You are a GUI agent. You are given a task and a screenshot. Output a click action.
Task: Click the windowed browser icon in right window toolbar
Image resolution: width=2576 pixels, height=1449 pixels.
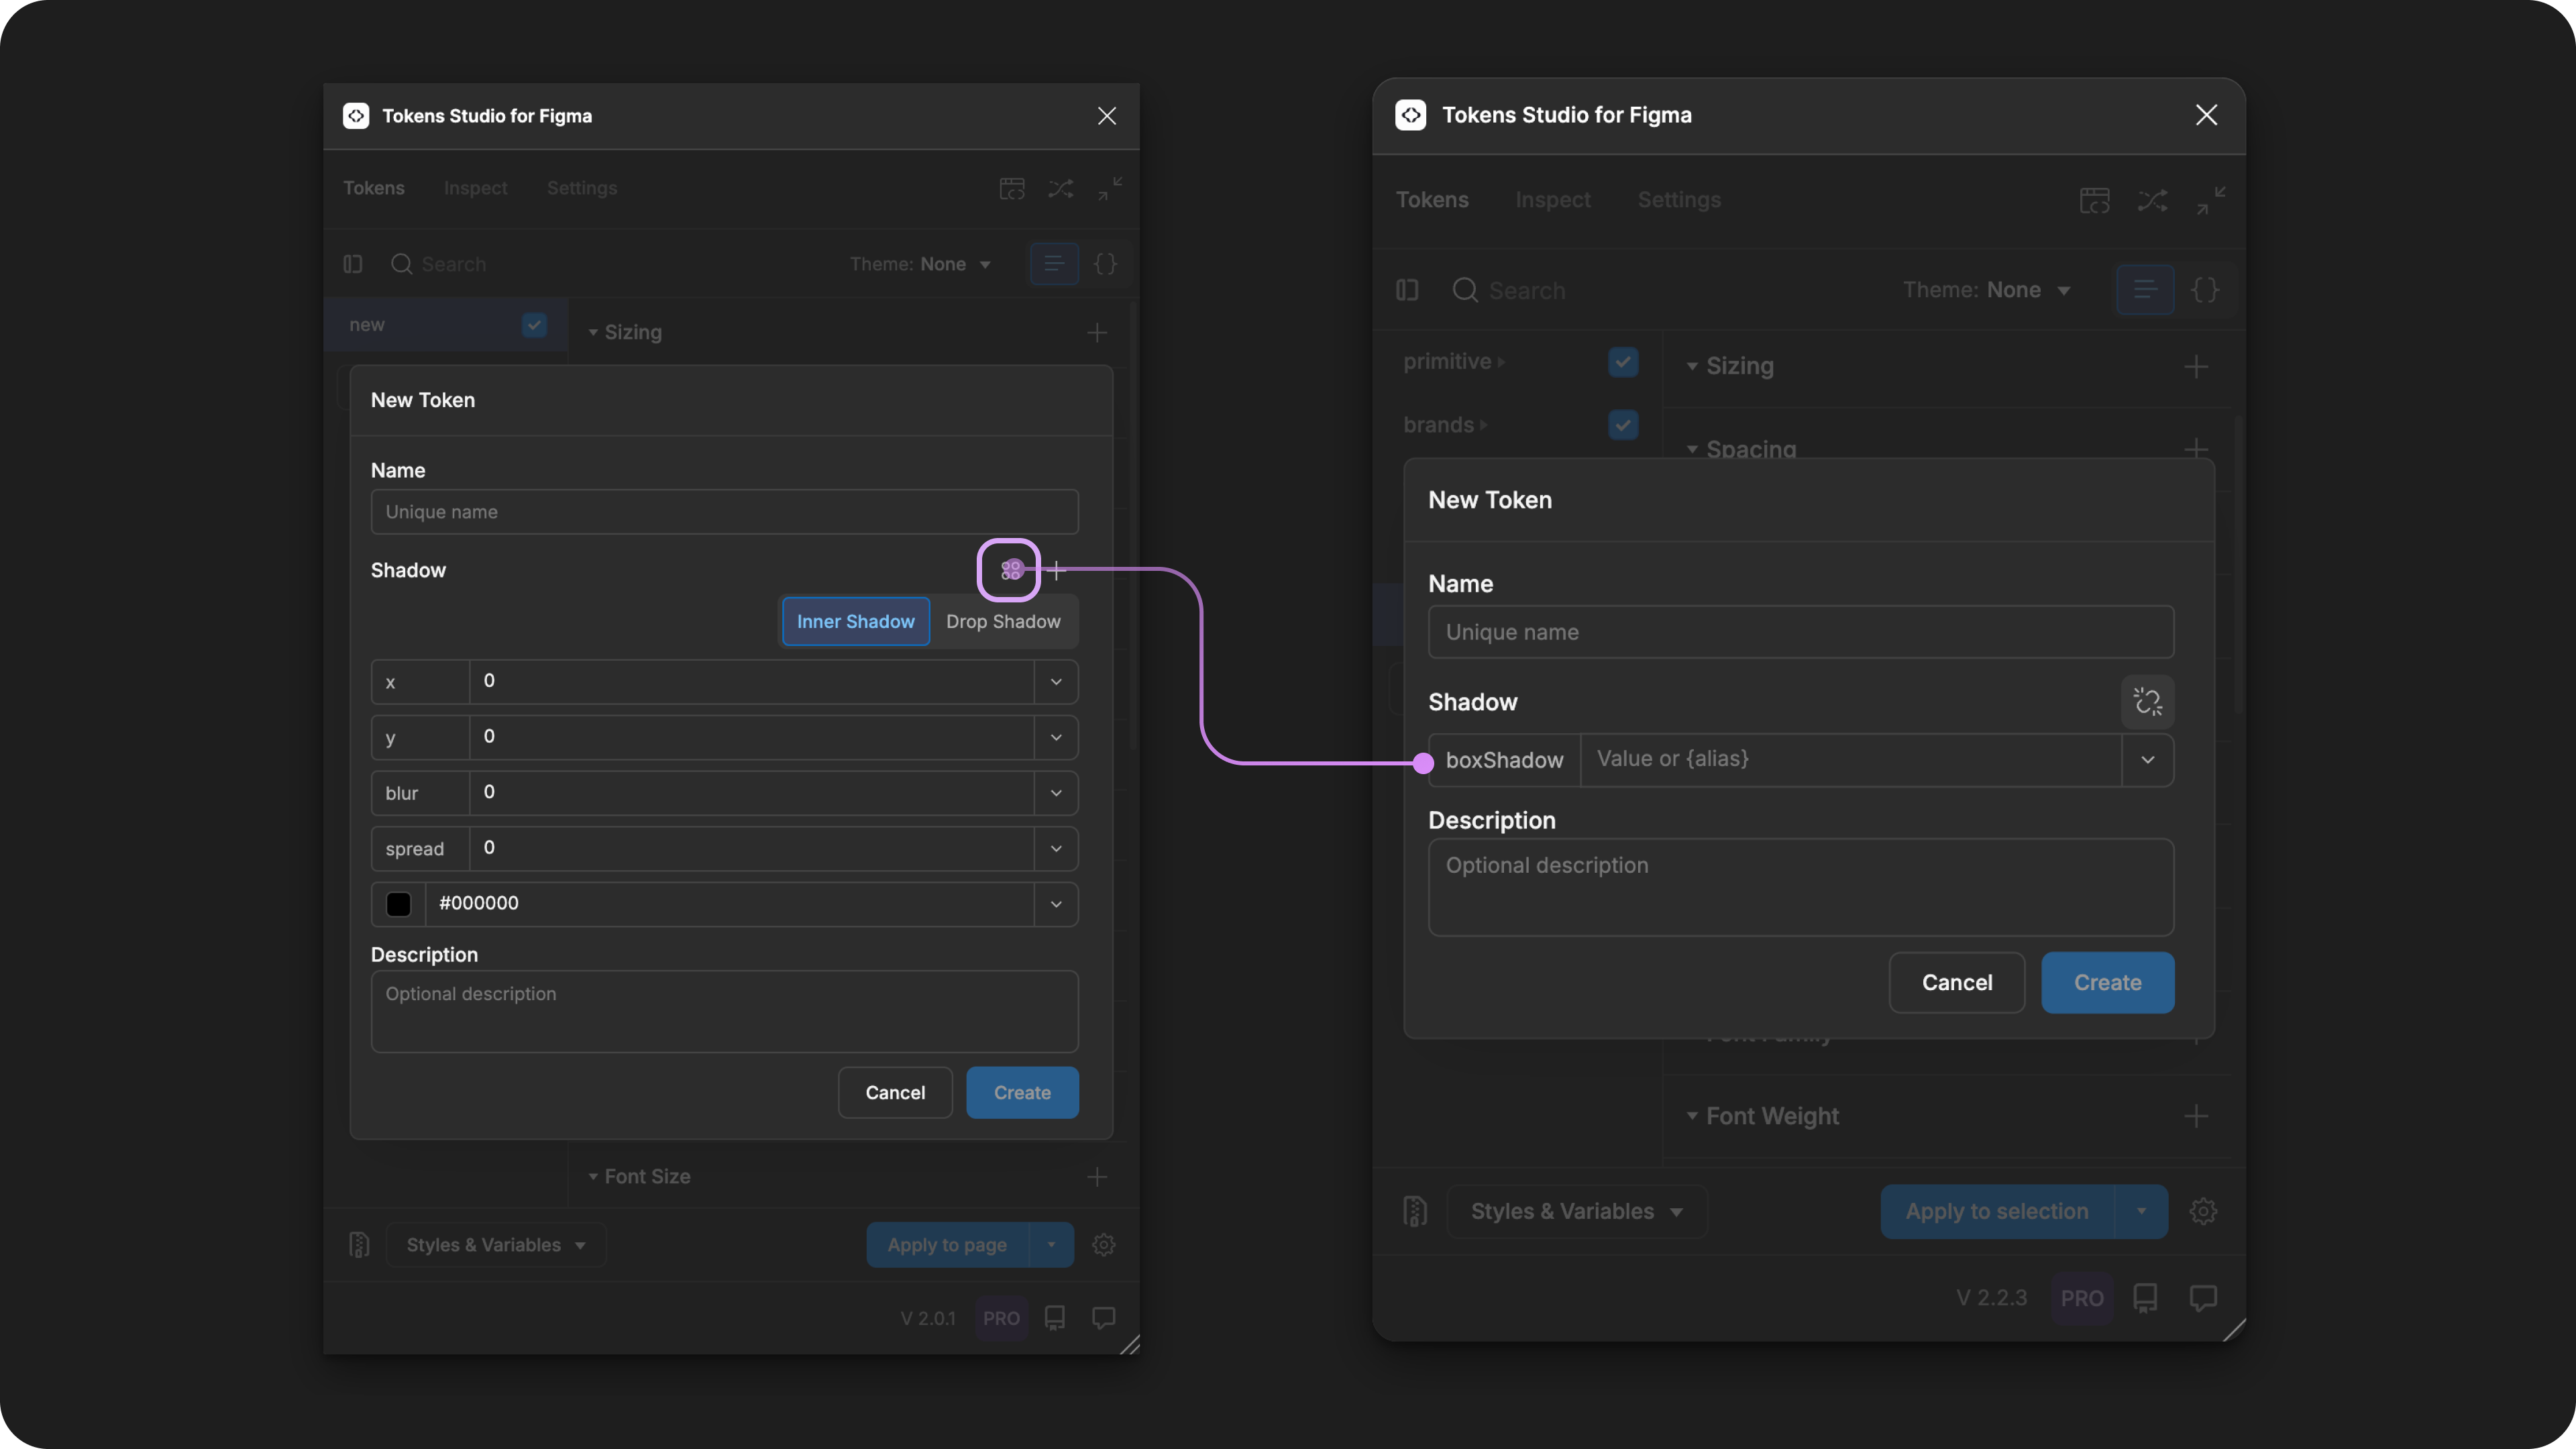pyautogui.click(x=2095, y=200)
